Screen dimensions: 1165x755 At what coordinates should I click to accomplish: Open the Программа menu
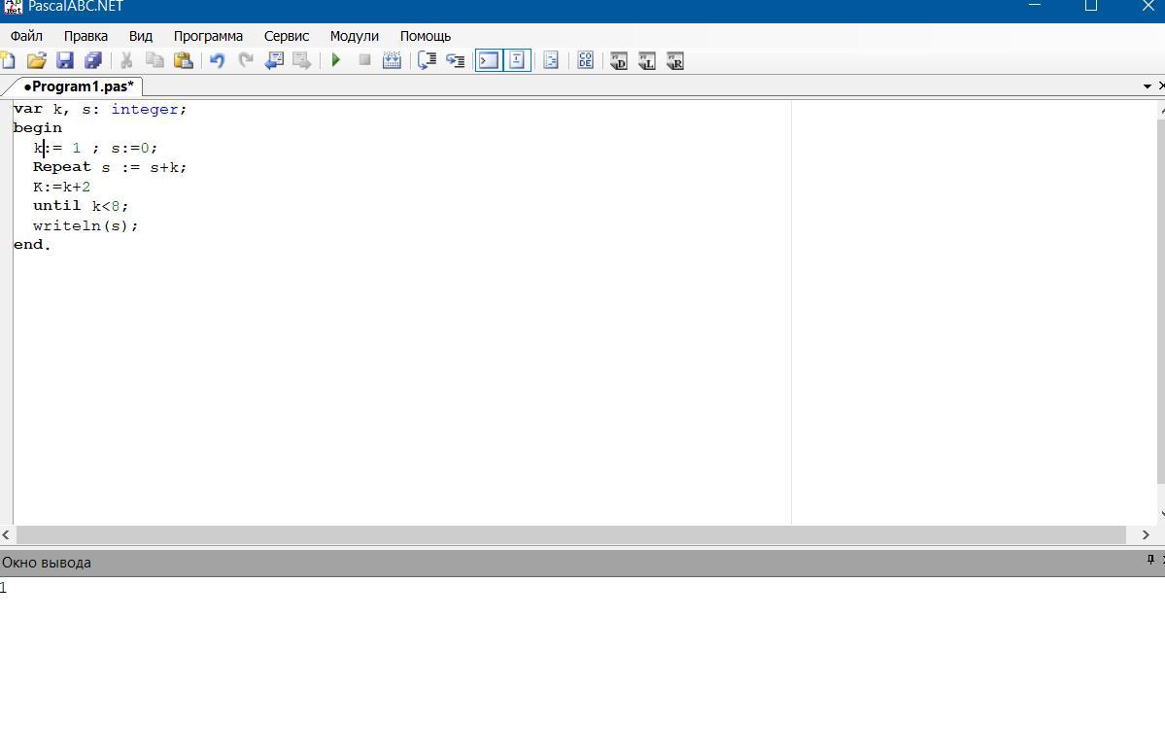tap(208, 36)
